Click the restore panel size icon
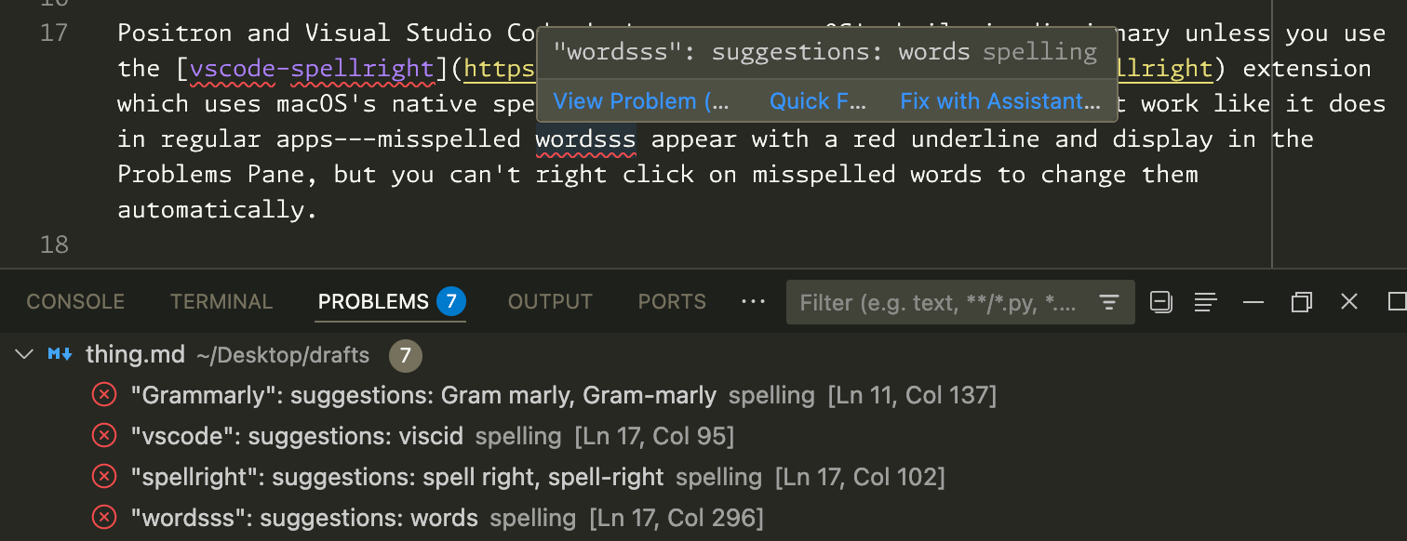This screenshot has height=541, width=1407. [x=1302, y=302]
